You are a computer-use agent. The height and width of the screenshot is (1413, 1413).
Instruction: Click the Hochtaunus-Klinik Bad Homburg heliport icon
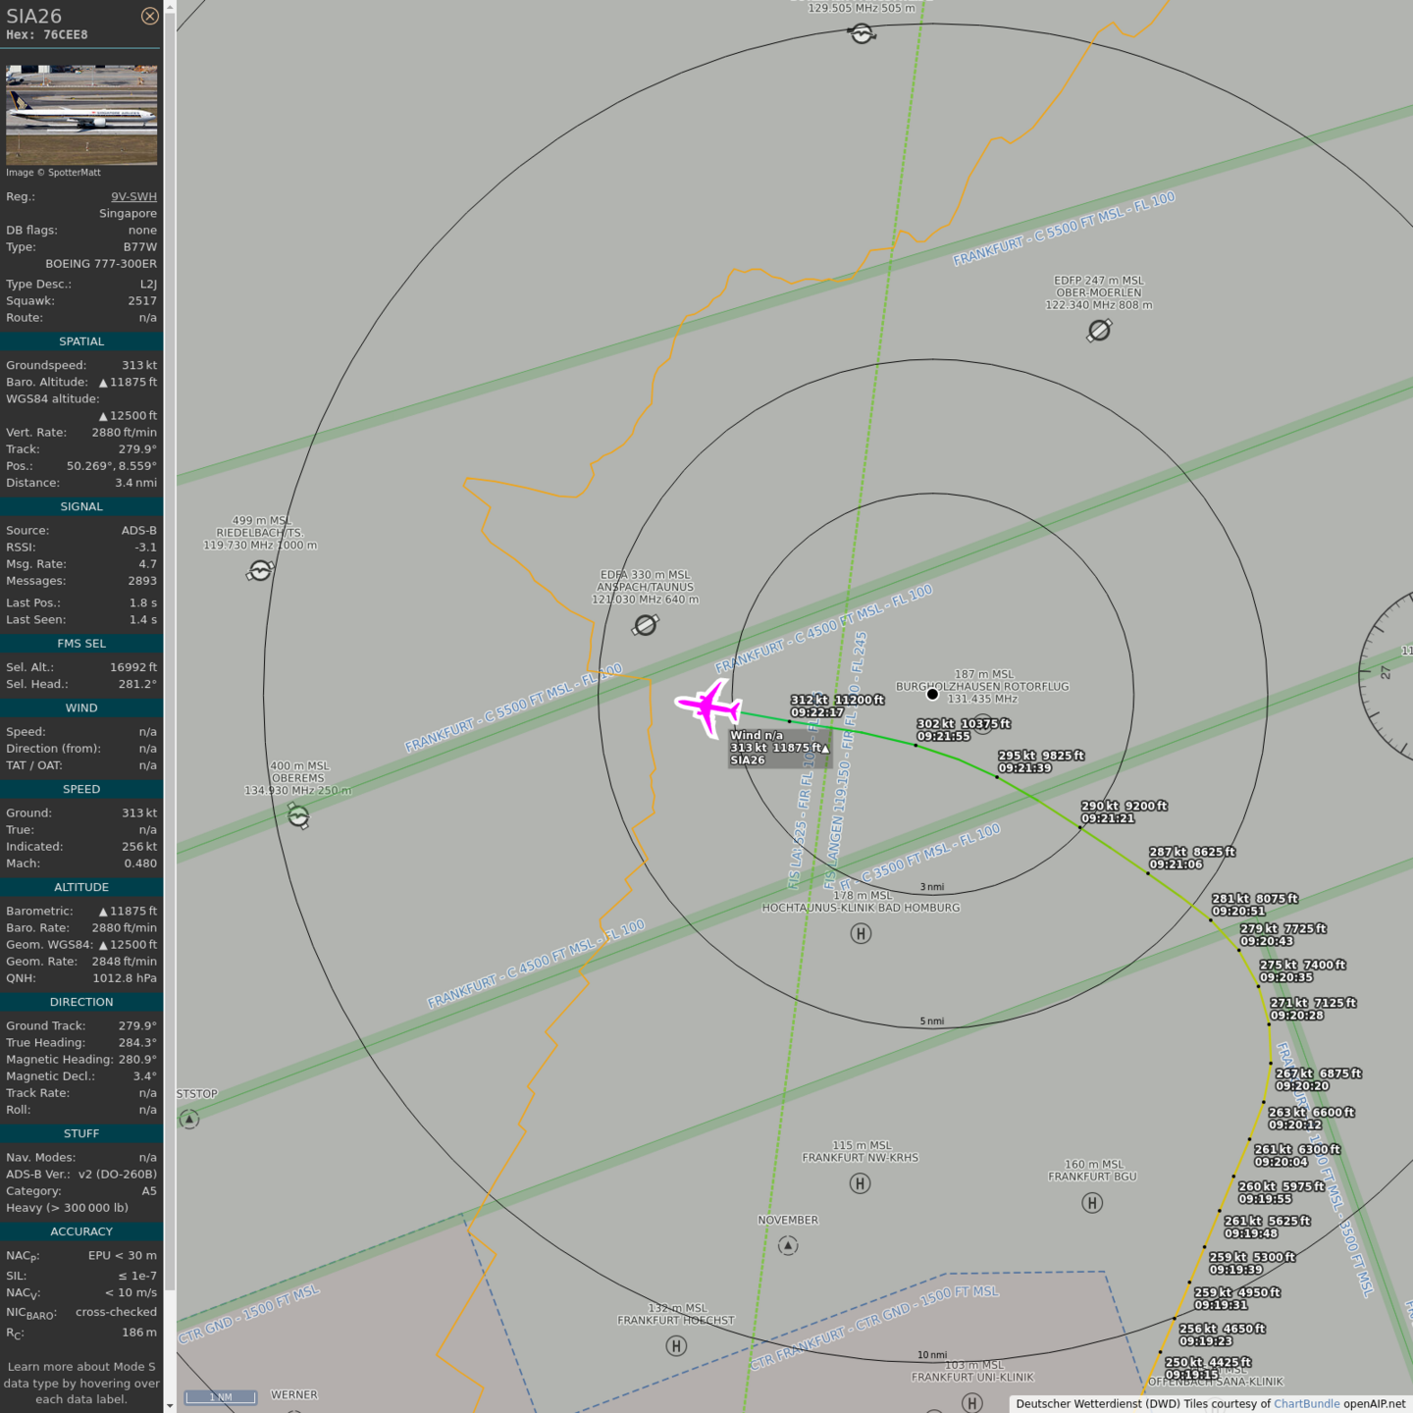[x=861, y=933]
